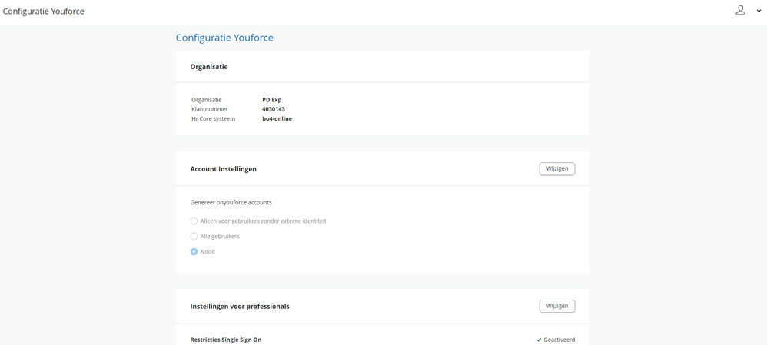
Task: Open the user profile icon
Action: pos(740,11)
